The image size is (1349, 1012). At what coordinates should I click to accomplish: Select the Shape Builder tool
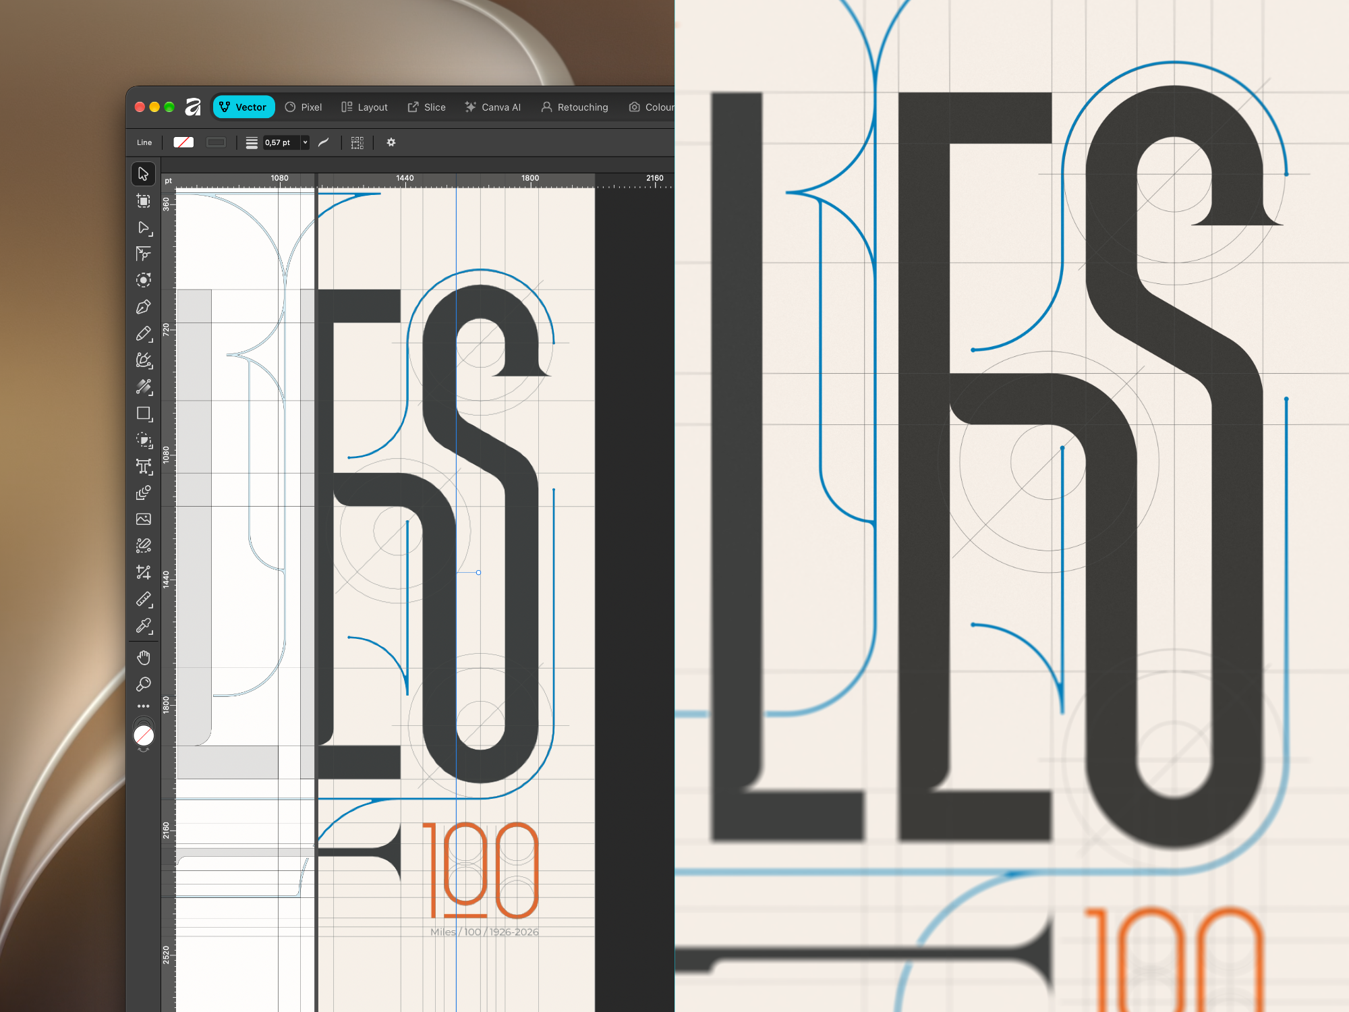143,440
